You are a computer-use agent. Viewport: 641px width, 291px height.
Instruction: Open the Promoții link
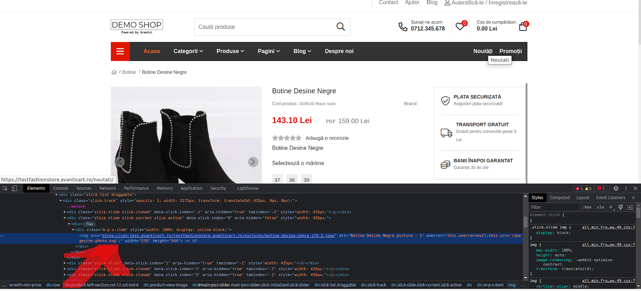(x=510, y=51)
